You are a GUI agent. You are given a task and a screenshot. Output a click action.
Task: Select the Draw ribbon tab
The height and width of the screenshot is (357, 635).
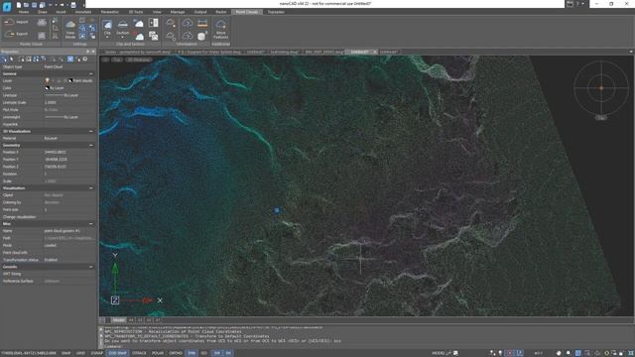[43, 12]
